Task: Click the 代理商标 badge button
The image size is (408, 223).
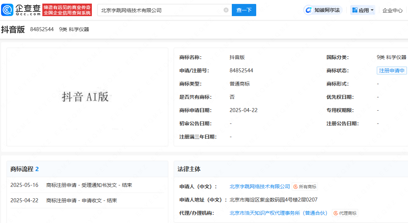Action: pos(345,213)
